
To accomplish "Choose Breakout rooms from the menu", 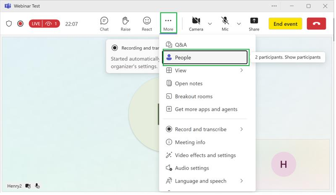I will [x=205, y=96].
